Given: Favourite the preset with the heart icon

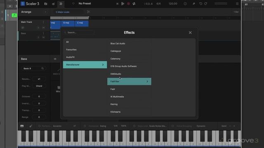Looking at the screenshot, I should point(73,4).
